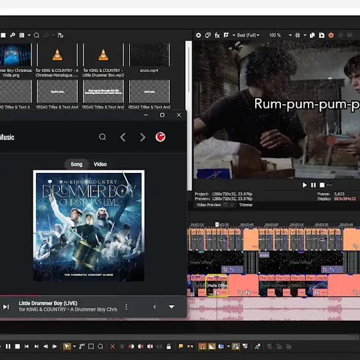The height and width of the screenshot is (360, 360).
Task: Select the Normal Edit tool
Action: click(x=67, y=346)
